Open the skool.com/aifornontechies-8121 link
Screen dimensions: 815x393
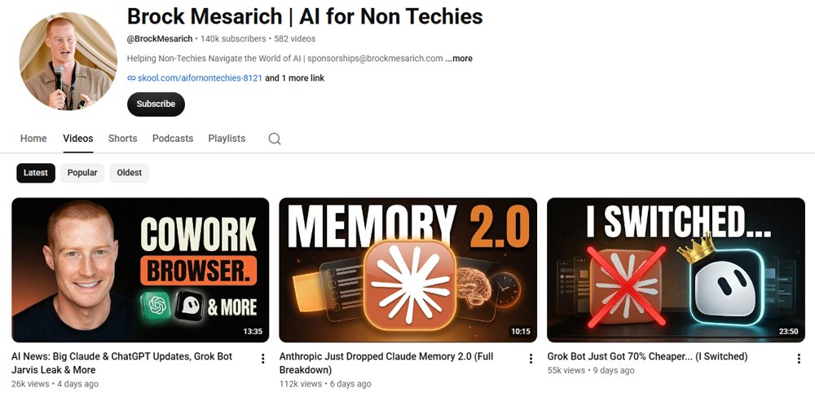click(x=200, y=78)
